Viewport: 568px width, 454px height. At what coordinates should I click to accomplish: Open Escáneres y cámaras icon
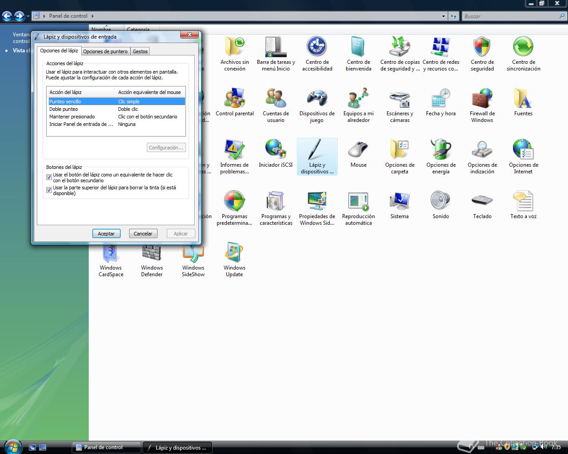click(x=399, y=106)
